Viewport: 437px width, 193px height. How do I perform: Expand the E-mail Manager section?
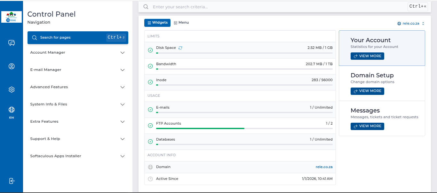[77, 70]
